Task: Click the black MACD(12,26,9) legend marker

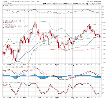Action: 4,67
